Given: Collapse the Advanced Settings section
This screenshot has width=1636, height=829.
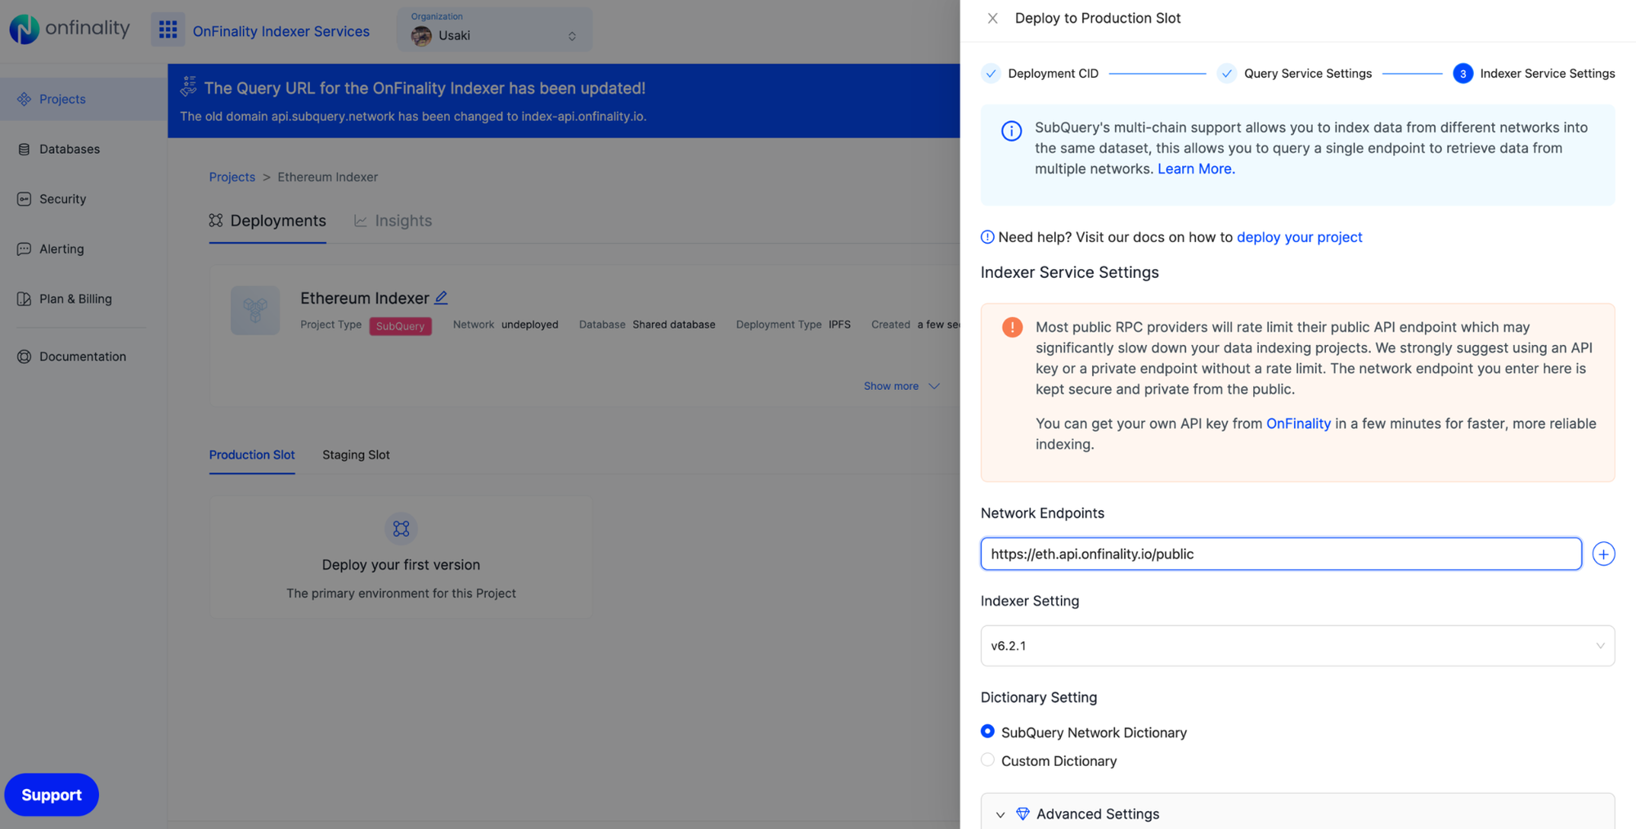Looking at the screenshot, I should 1000,814.
